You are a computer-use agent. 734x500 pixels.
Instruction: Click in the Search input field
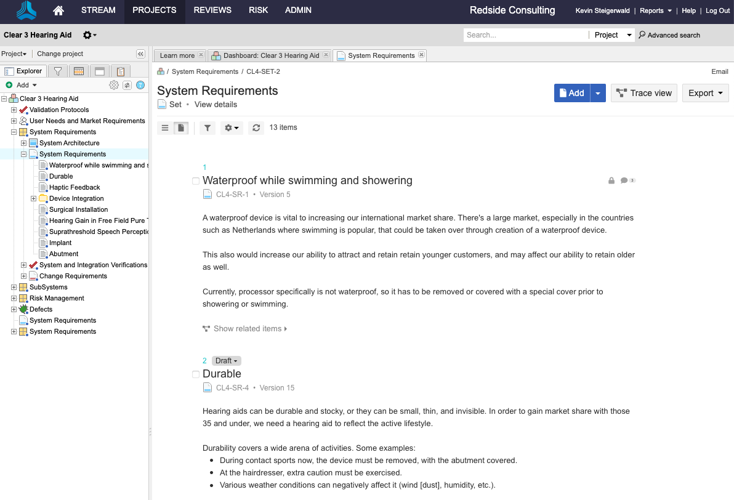[x=525, y=35]
